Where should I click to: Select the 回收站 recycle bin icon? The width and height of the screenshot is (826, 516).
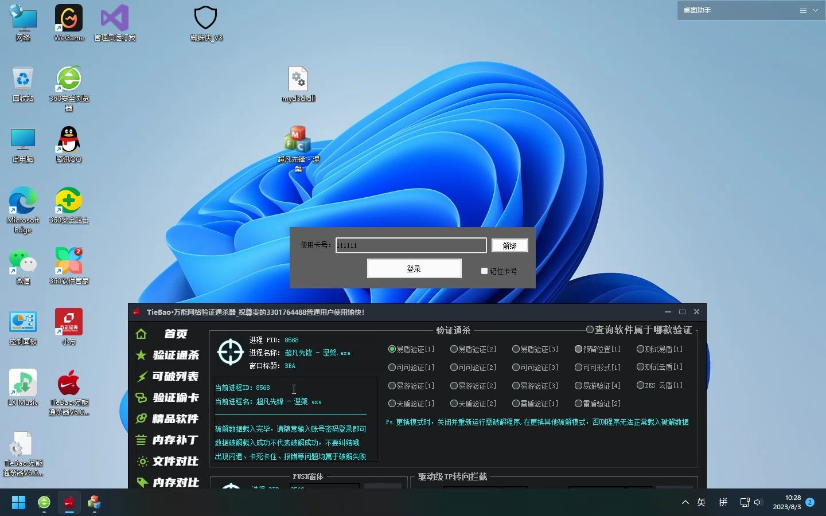23,84
